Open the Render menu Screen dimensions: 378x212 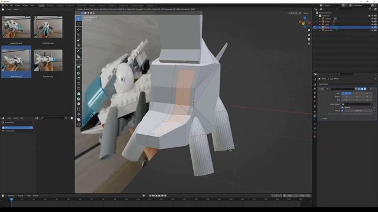(18, 5)
